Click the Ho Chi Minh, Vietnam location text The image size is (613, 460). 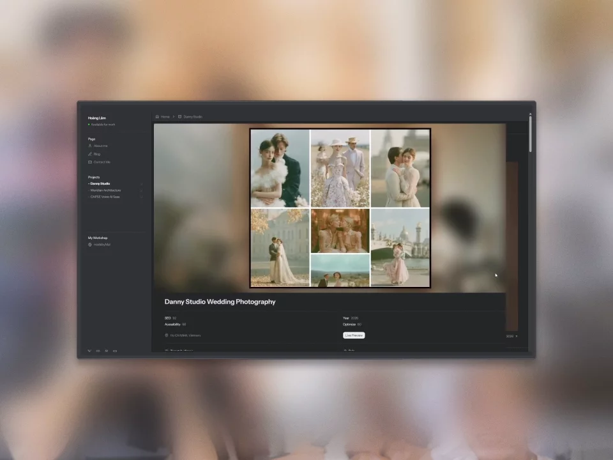pyautogui.click(x=185, y=335)
